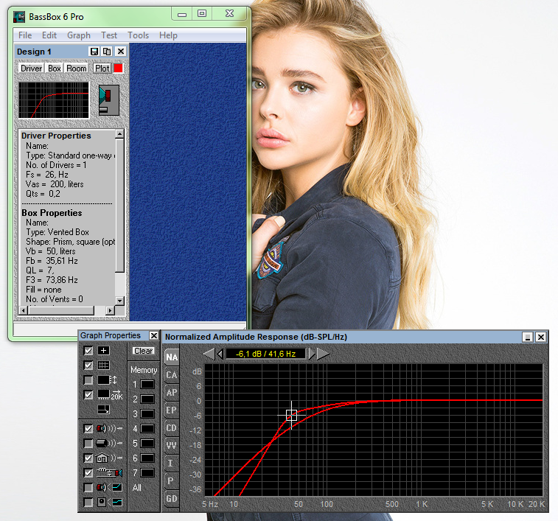Select memory slot 4 swatch
The width and height of the screenshot is (558, 521).
click(x=147, y=428)
